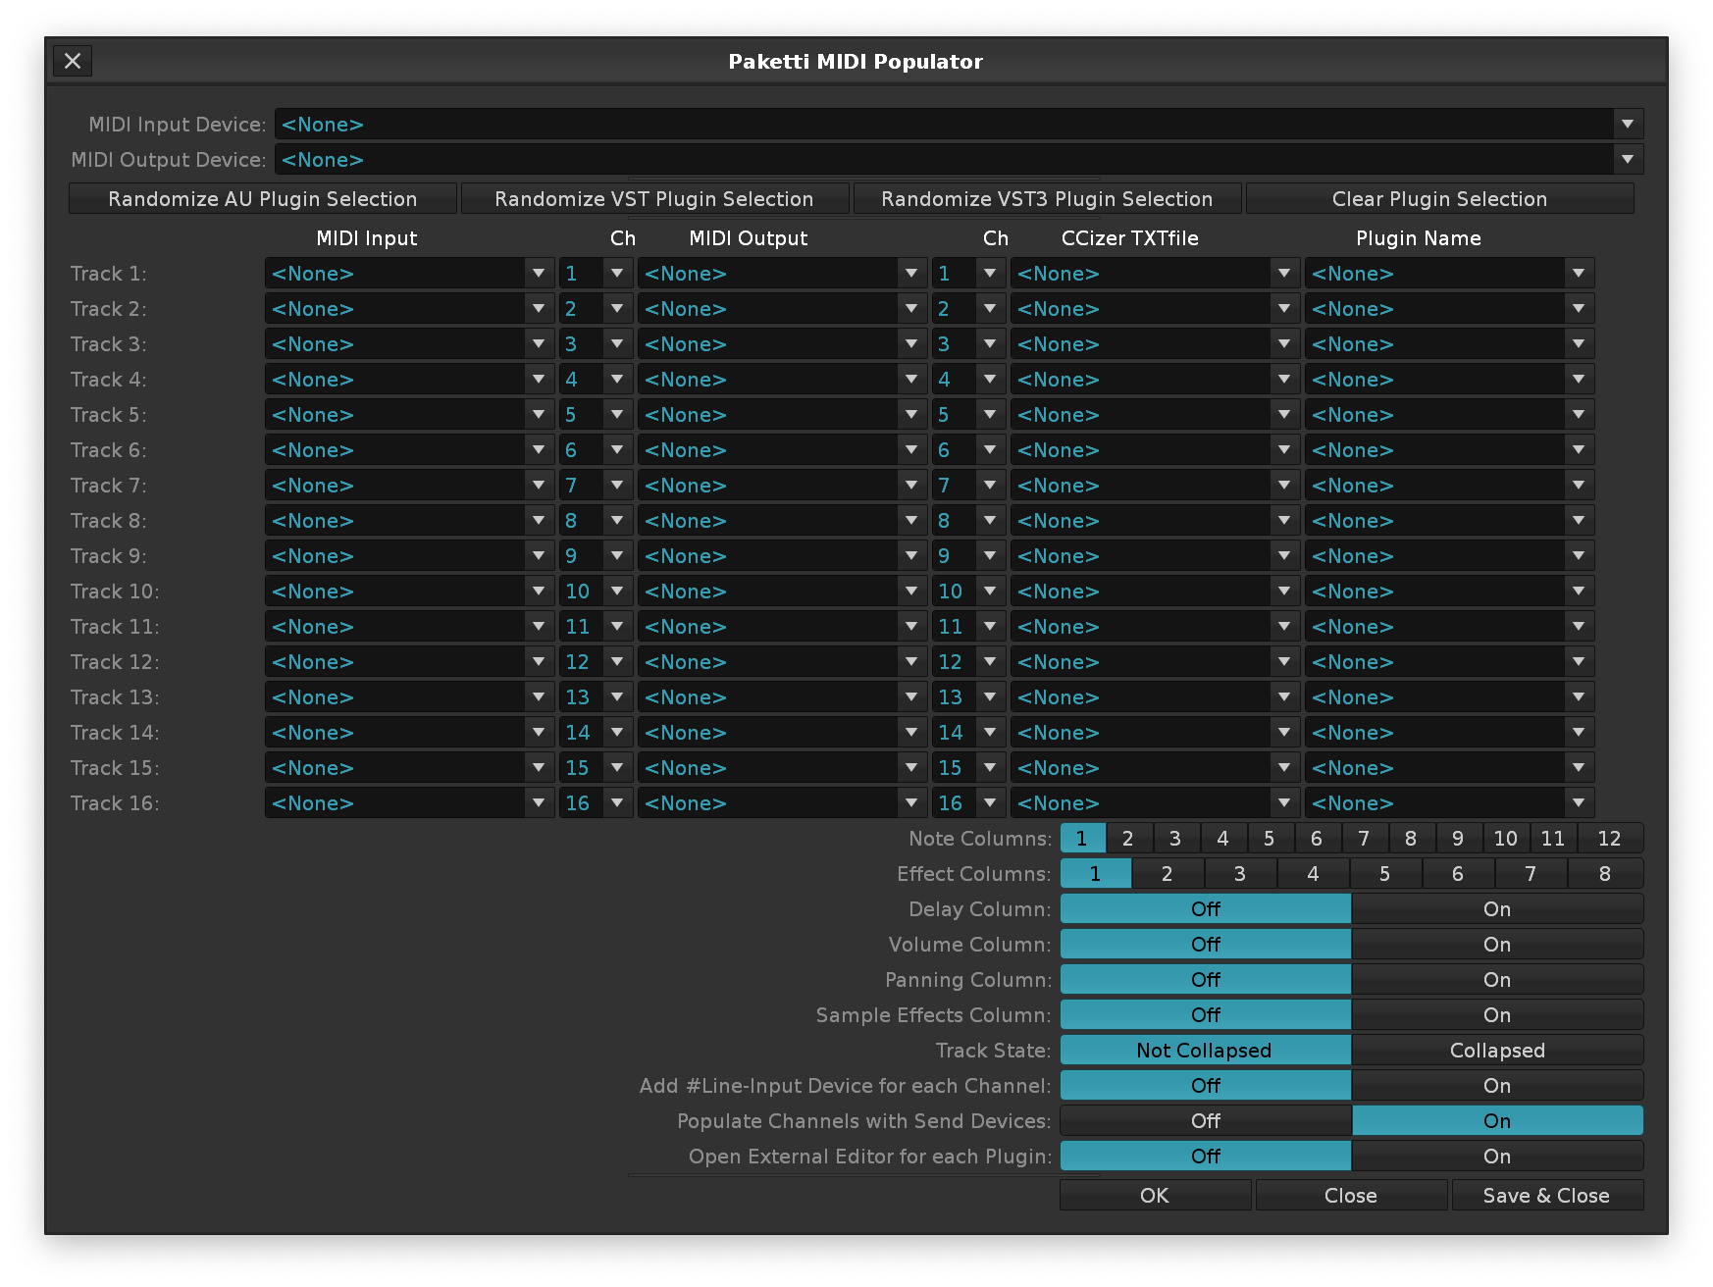Open Track 14 CCizer TXTfile dropdown
This screenshot has width=1713, height=1287.
pos(1155,733)
